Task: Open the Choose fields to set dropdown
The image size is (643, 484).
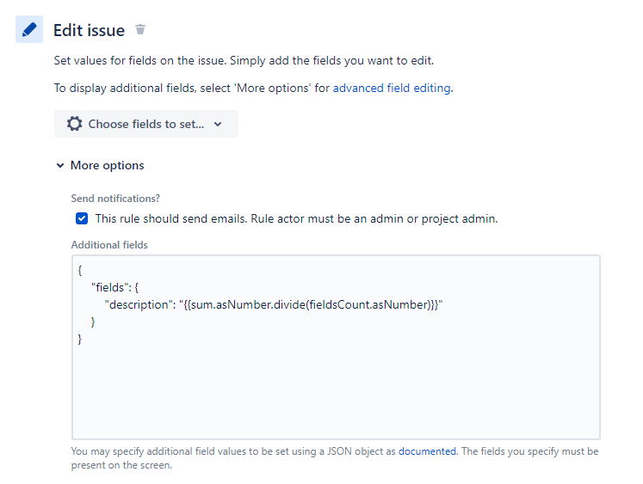Action: 145,124
